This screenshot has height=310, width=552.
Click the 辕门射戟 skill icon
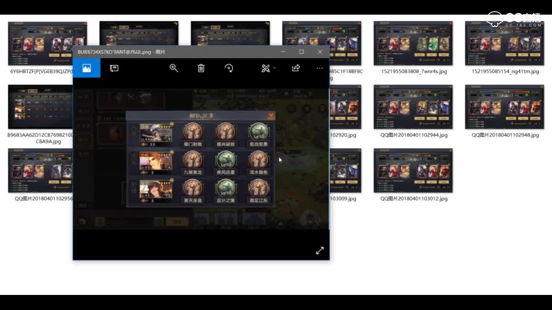(x=192, y=132)
